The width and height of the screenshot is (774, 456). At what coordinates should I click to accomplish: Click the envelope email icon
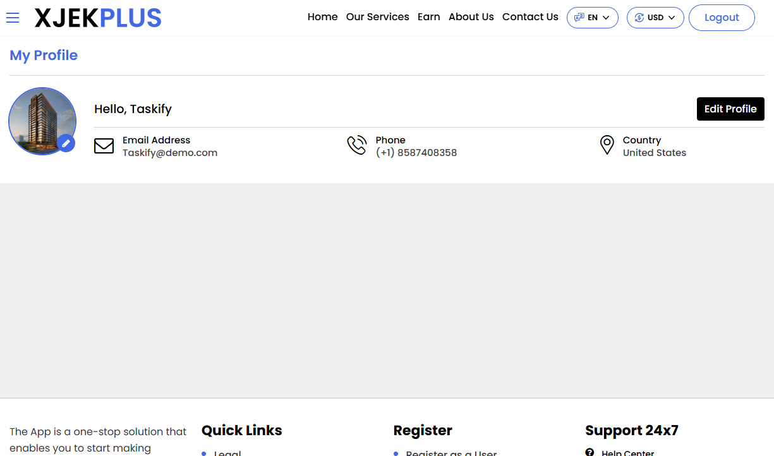tap(104, 146)
